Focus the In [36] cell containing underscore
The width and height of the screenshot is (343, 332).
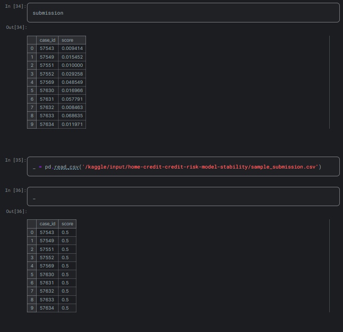coord(183,196)
